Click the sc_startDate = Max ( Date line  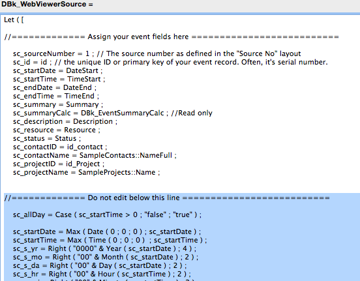point(107,232)
